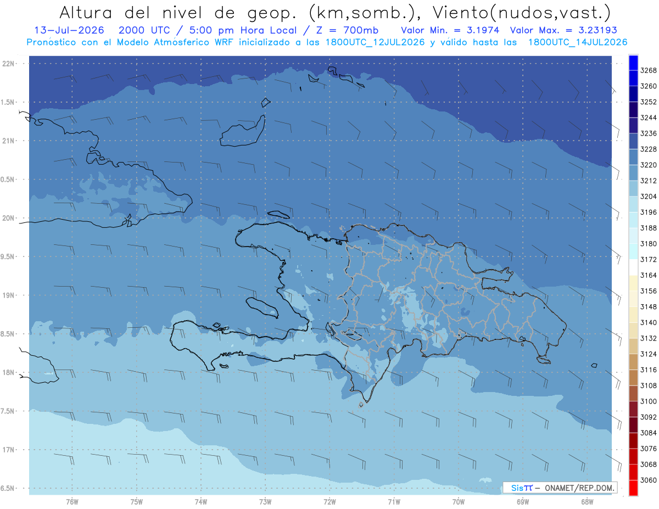The height and width of the screenshot is (509, 659).
Task: Click the '76W' longitude label
Action: click(72, 501)
